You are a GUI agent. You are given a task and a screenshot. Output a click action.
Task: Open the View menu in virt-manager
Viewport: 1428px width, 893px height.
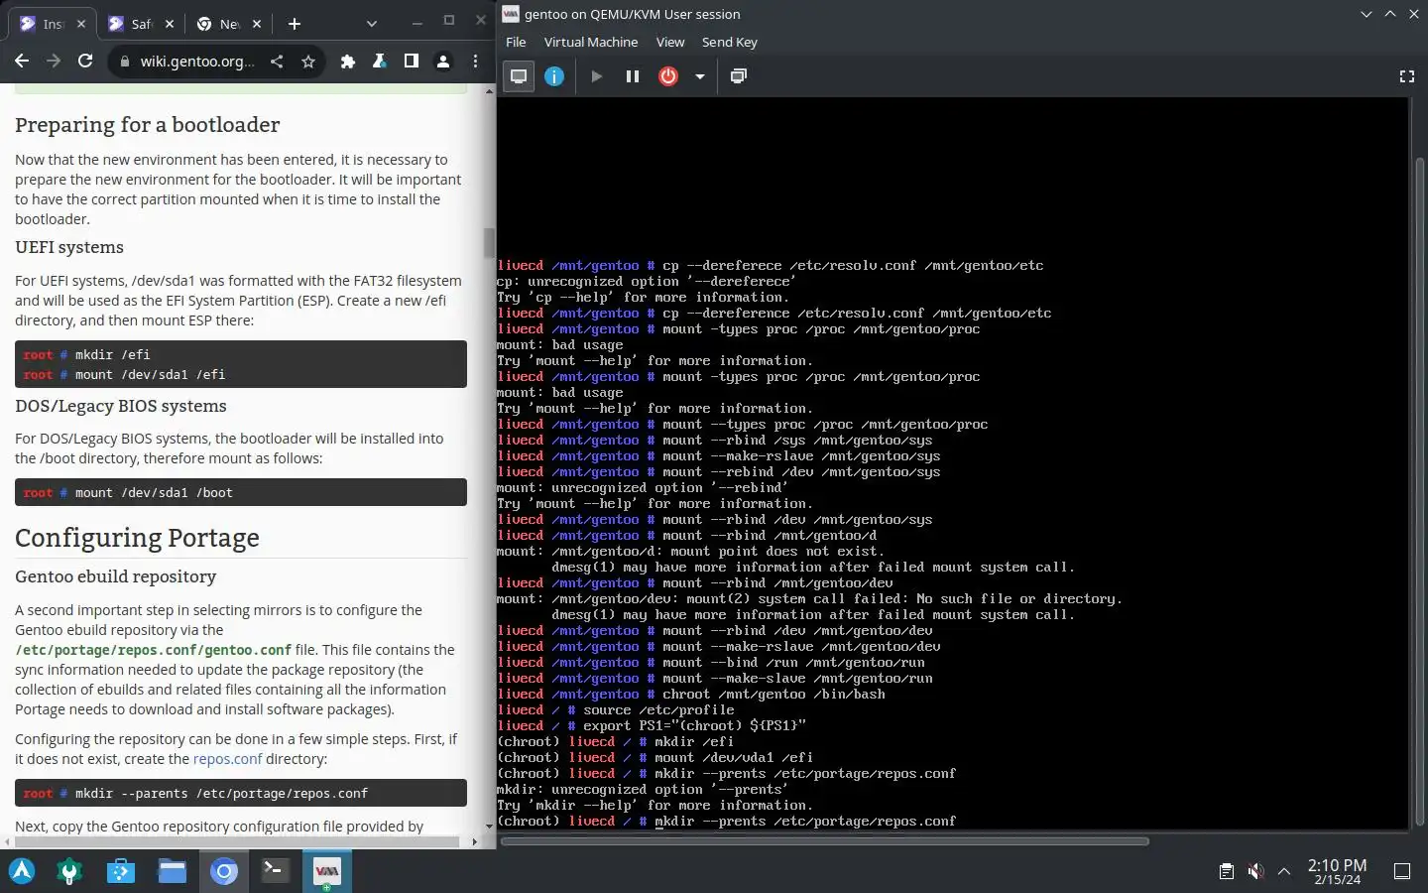pyautogui.click(x=670, y=42)
